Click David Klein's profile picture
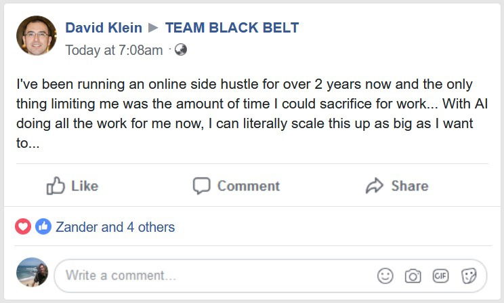 [x=37, y=36]
